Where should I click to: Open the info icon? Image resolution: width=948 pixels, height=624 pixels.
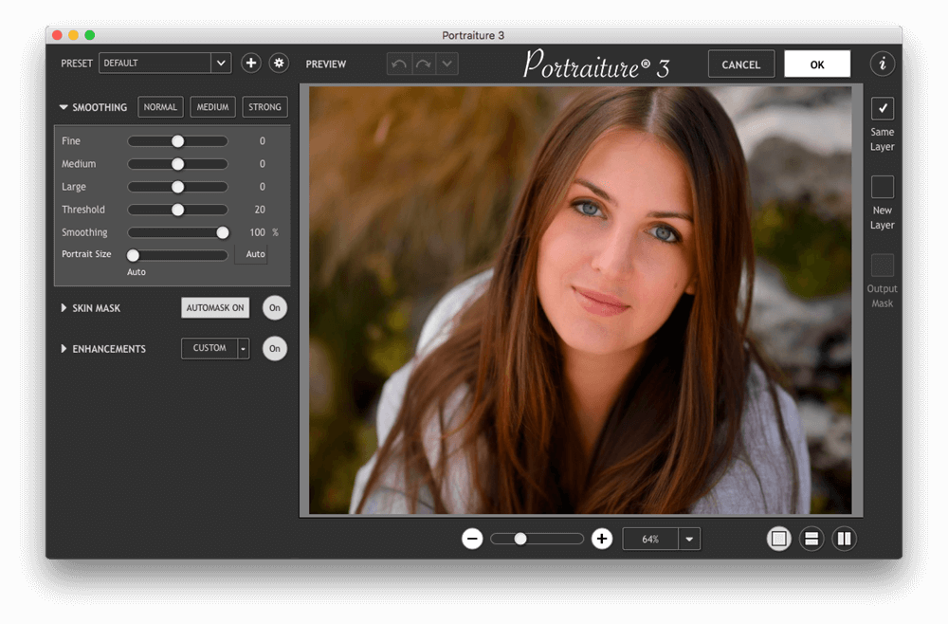point(883,64)
